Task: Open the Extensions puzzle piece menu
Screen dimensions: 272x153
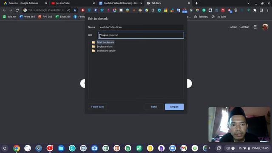Action: (x=255, y=10)
